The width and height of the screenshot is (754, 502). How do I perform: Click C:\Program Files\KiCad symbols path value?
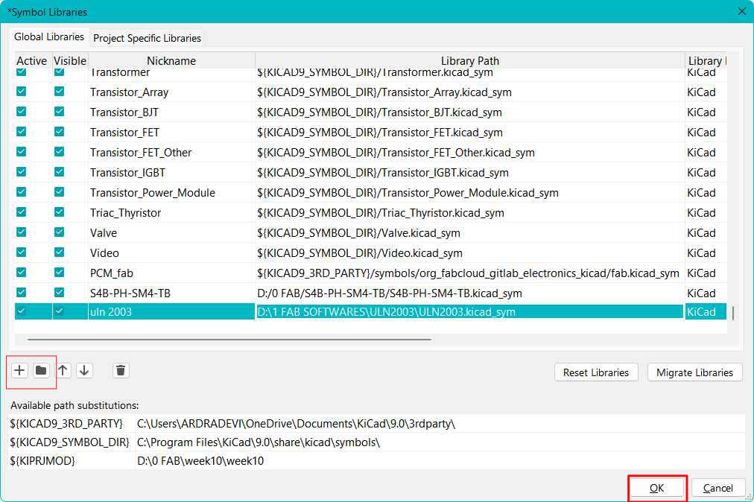(259, 442)
